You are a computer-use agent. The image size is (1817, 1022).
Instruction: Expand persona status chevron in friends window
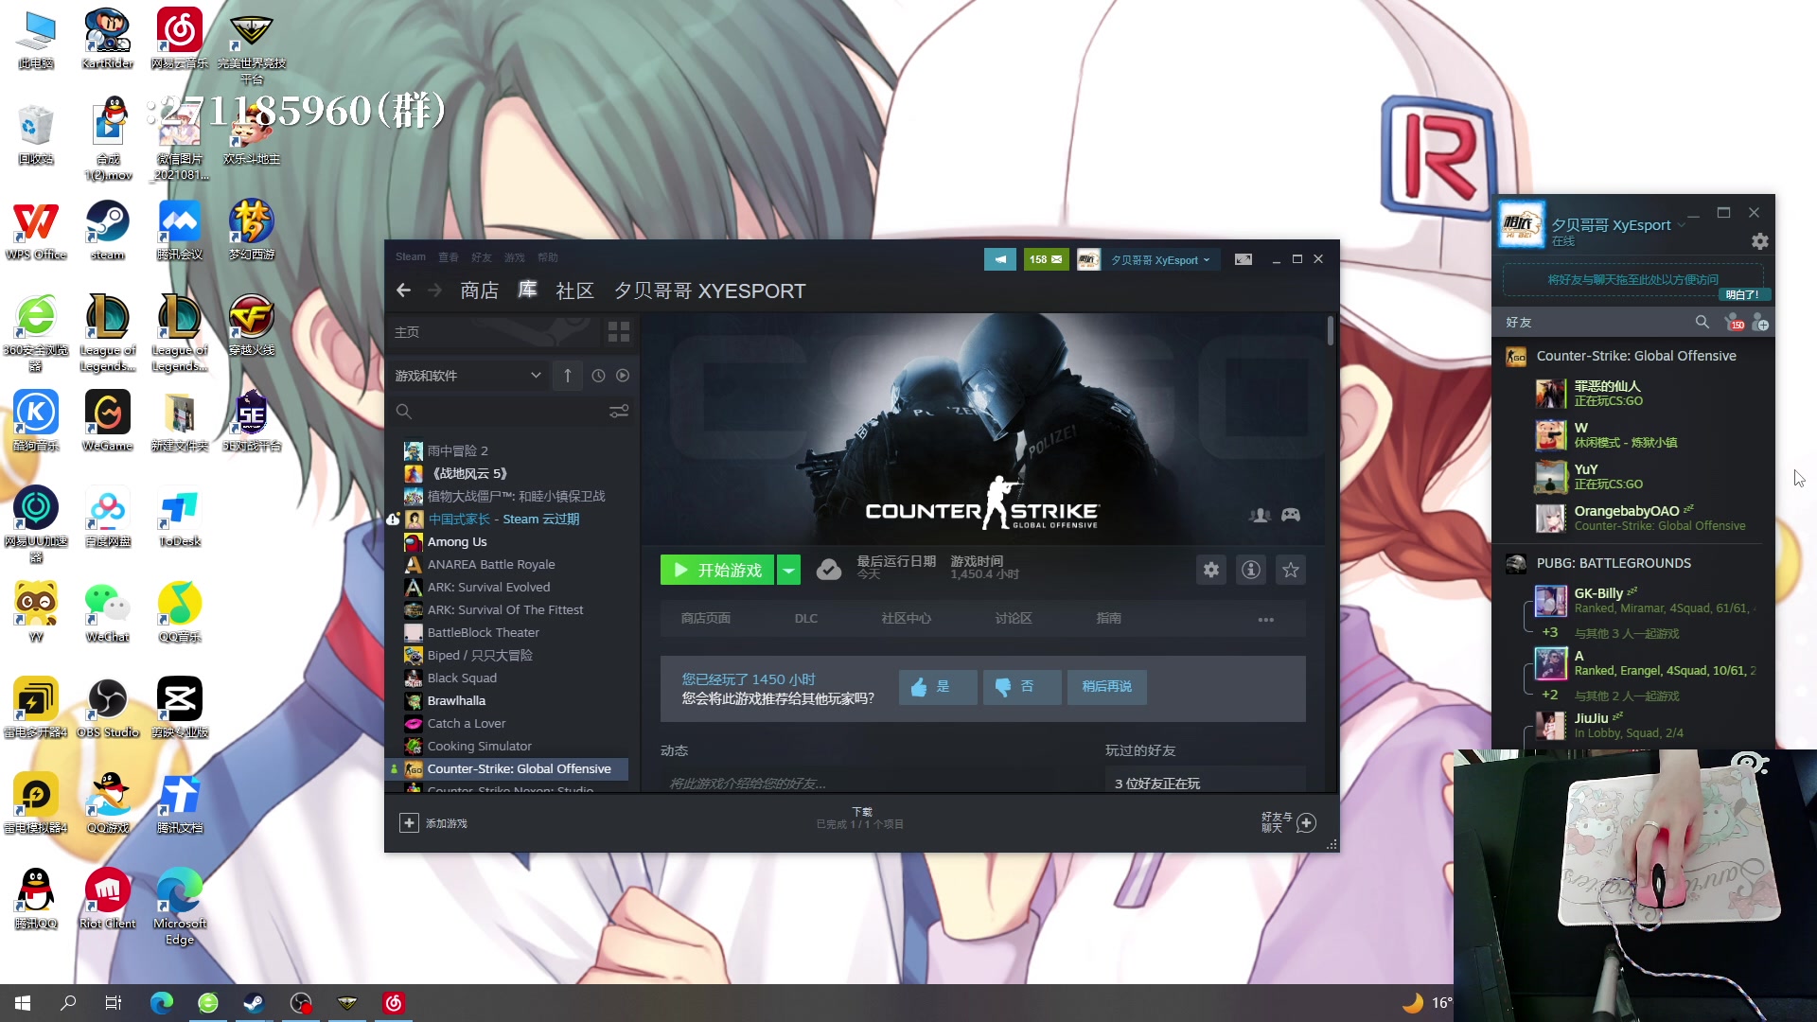point(1682,225)
